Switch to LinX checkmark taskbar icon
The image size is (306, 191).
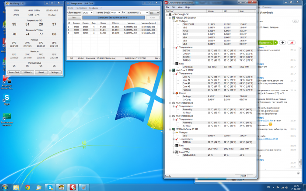pyautogui.click(x=84, y=188)
